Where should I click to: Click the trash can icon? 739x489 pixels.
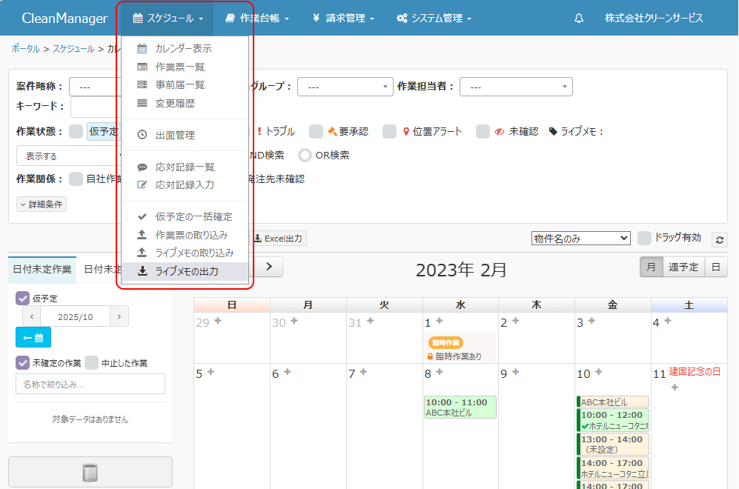(90, 472)
